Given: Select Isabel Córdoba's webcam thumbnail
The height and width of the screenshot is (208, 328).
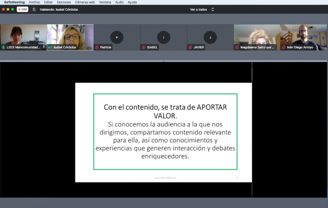Looking at the screenshot, I should pyautogui.click(x=70, y=36).
